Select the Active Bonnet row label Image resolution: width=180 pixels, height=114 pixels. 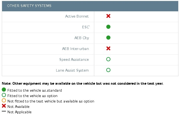[x=77, y=16]
